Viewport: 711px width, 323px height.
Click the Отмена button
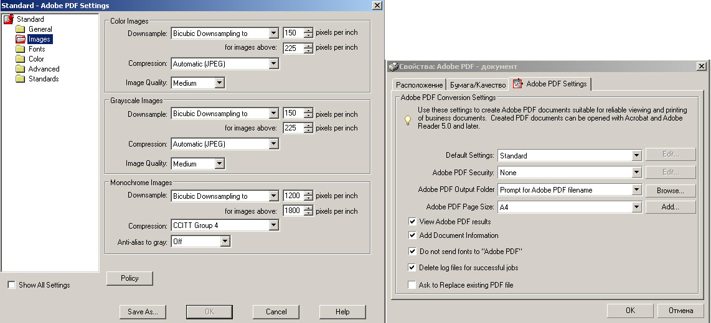[680, 311]
